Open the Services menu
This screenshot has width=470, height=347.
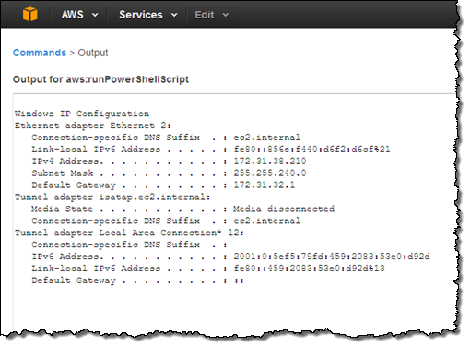click(148, 15)
